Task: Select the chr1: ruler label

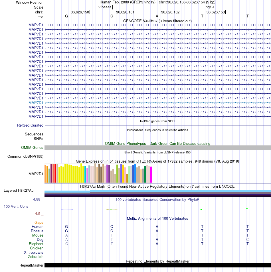Action: [39, 12]
